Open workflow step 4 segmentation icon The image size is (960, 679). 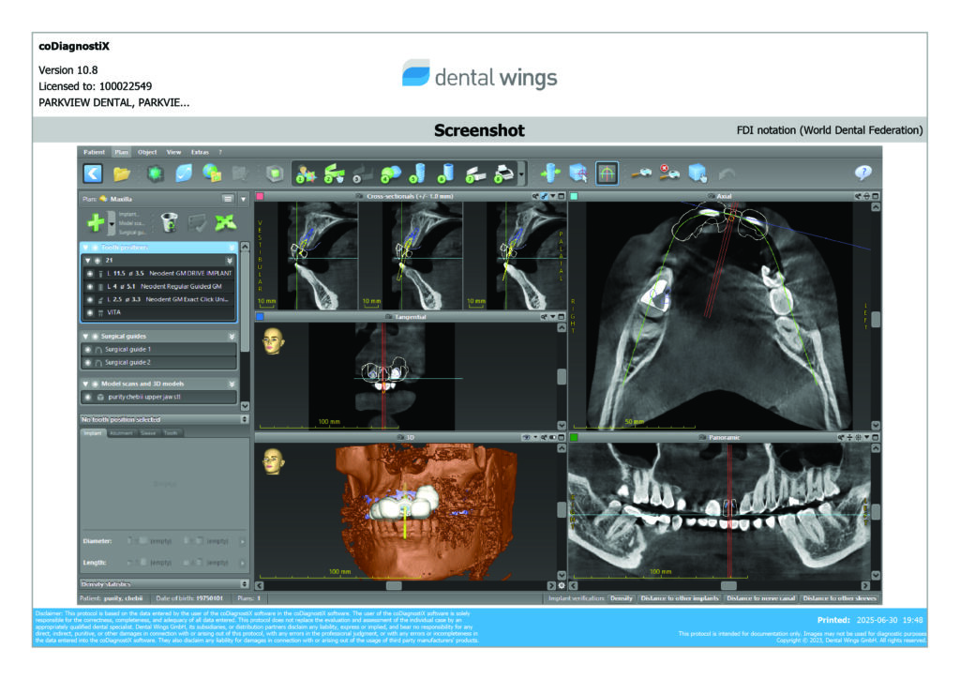click(390, 174)
